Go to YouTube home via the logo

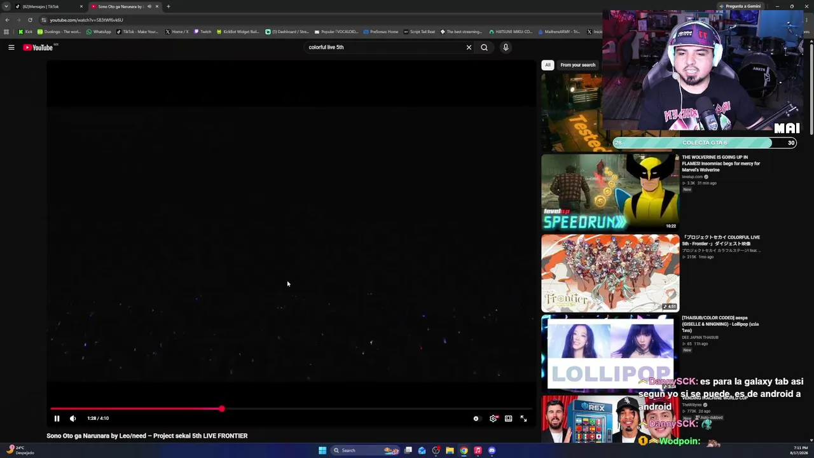(38, 47)
